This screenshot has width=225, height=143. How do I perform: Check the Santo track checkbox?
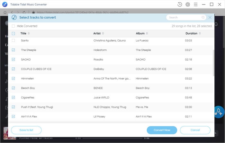[x=14, y=40]
